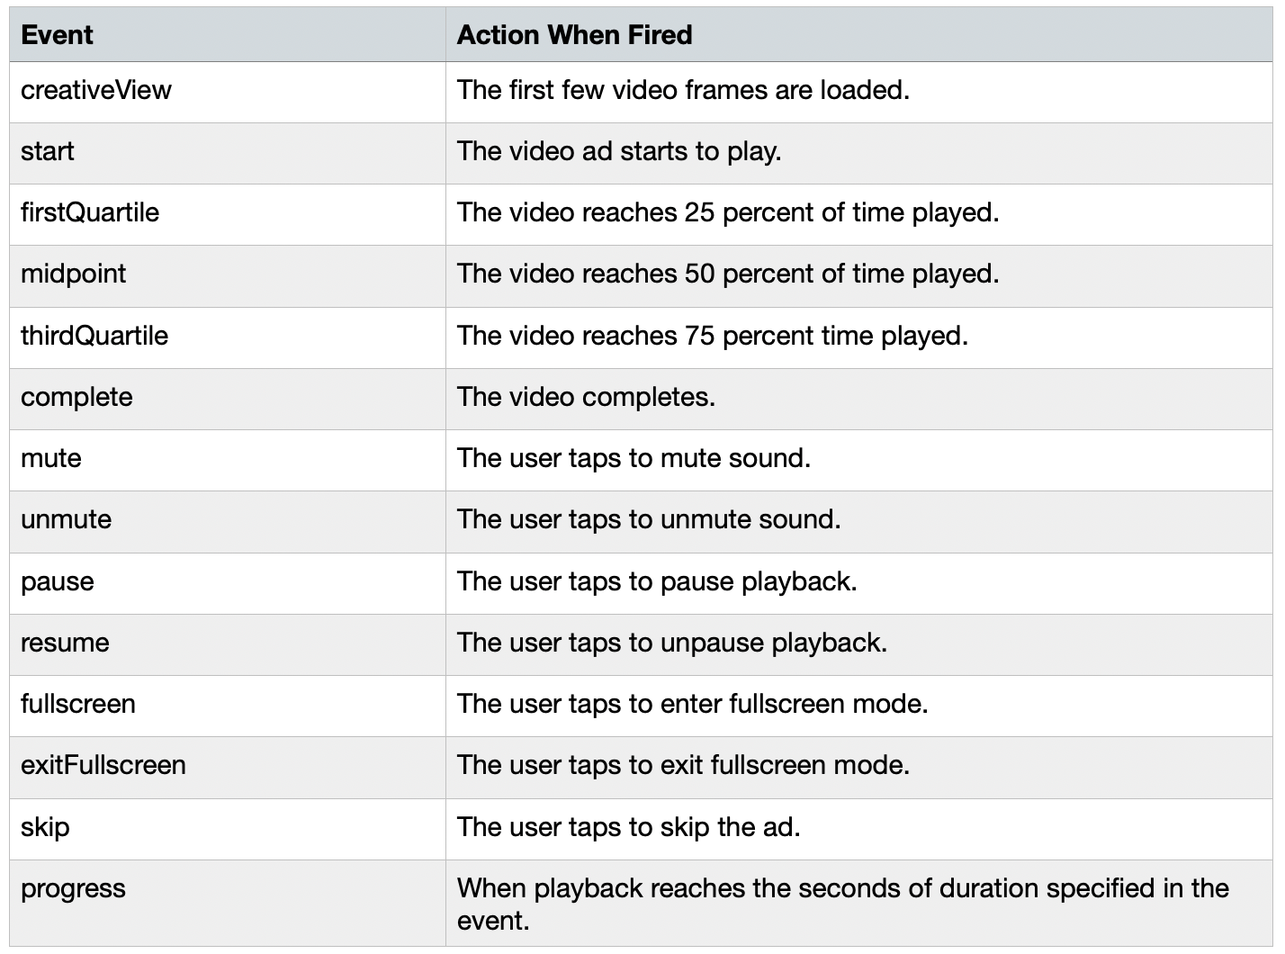
Task: Click the "Event" column header
Action: point(57,35)
